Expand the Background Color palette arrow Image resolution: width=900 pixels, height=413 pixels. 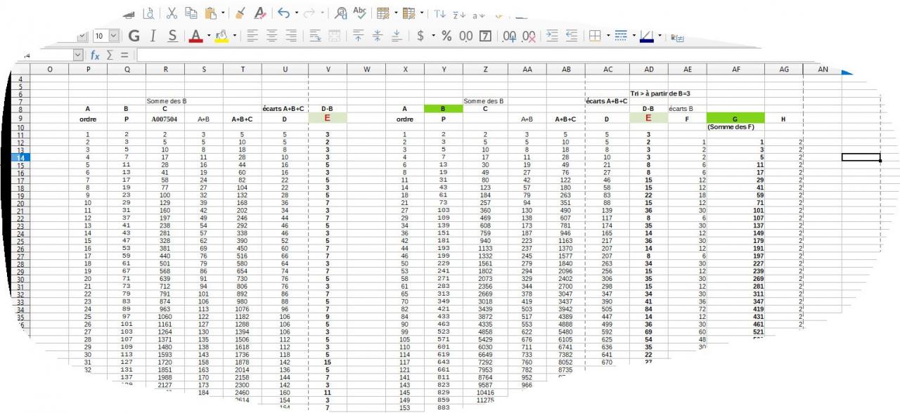coord(235,35)
